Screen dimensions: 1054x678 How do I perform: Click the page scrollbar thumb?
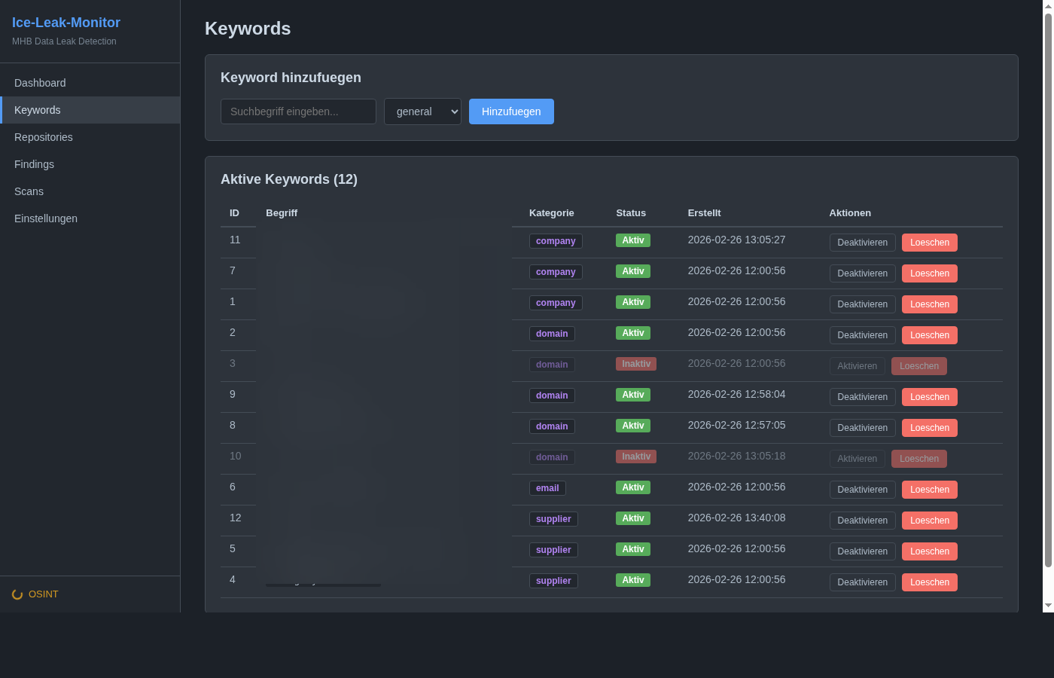point(1048,290)
